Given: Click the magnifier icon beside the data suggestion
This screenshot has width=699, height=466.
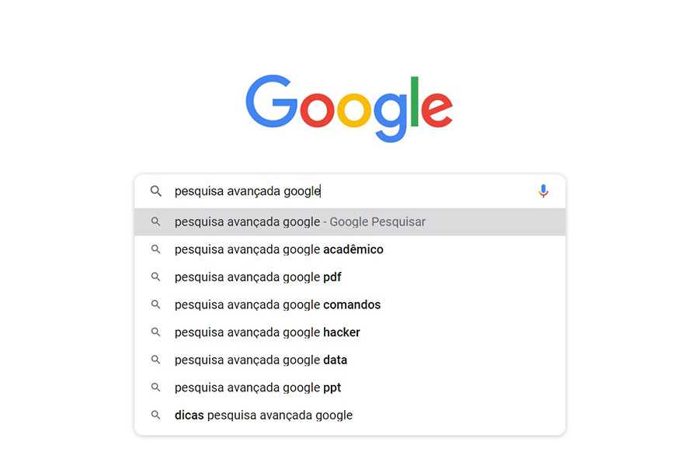Looking at the screenshot, I should 156,360.
